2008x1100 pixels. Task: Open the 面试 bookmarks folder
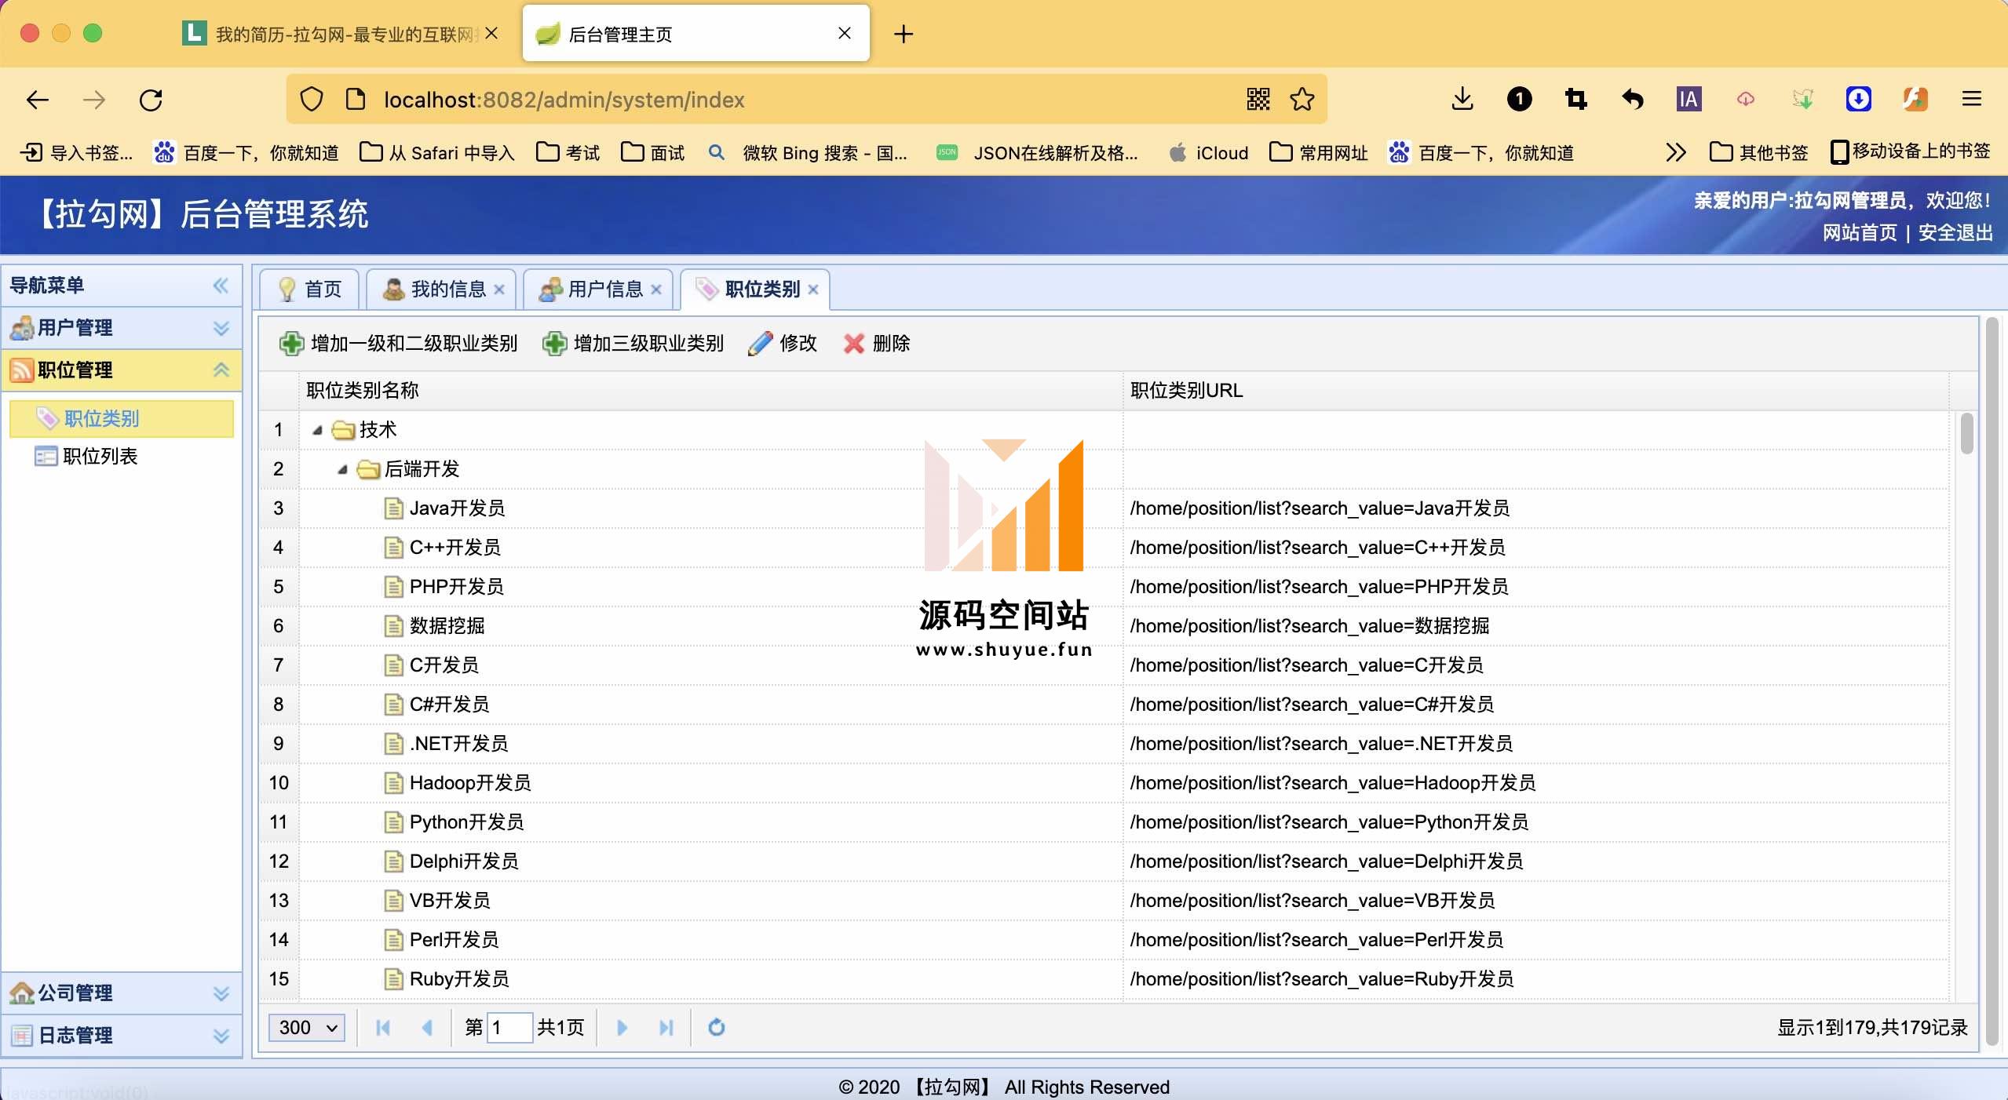[652, 152]
